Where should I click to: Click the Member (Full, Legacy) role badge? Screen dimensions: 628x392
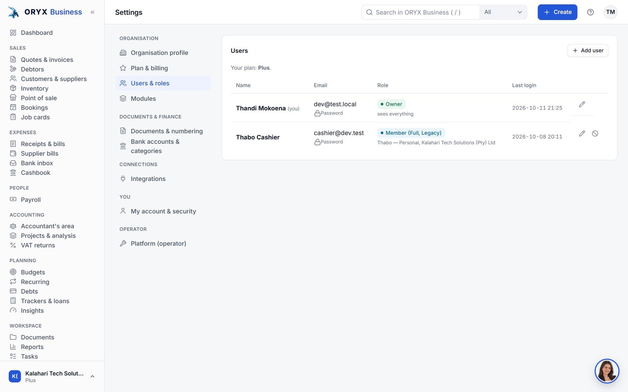click(x=411, y=133)
